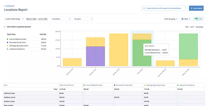Viewport: 209px width, 106px height.
Task: Click the green CSV file icon
Action: pyautogui.click(x=196, y=19)
